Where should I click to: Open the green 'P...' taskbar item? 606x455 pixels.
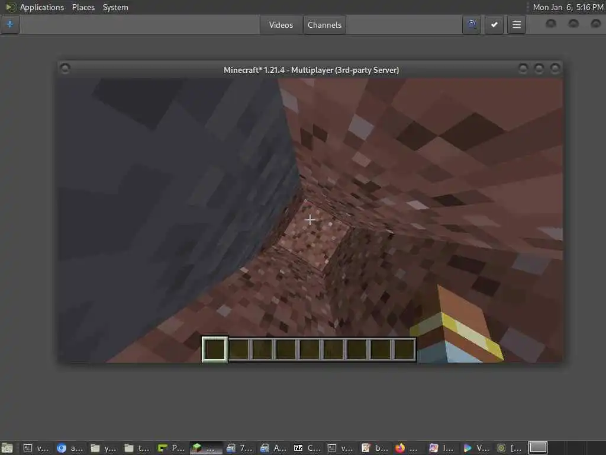171,448
